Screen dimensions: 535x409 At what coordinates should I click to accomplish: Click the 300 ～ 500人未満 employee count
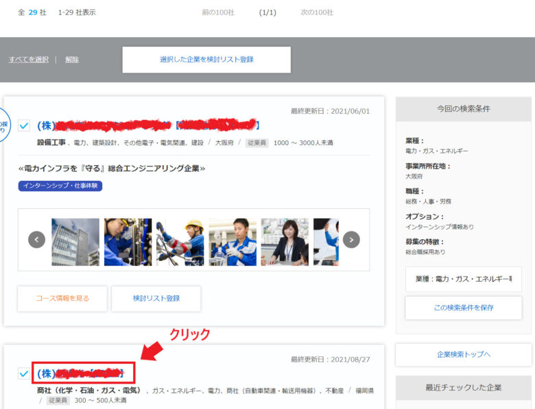[100, 400]
